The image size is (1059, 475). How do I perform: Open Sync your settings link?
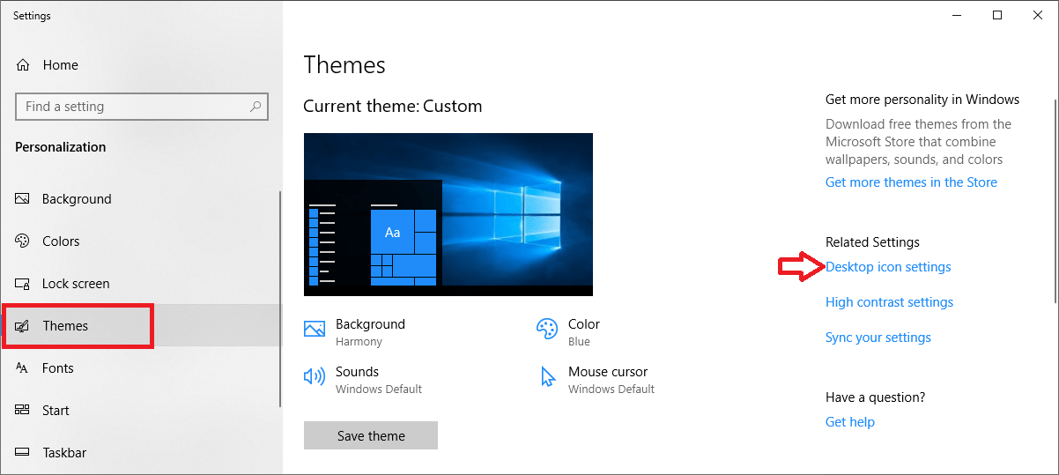coord(878,338)
